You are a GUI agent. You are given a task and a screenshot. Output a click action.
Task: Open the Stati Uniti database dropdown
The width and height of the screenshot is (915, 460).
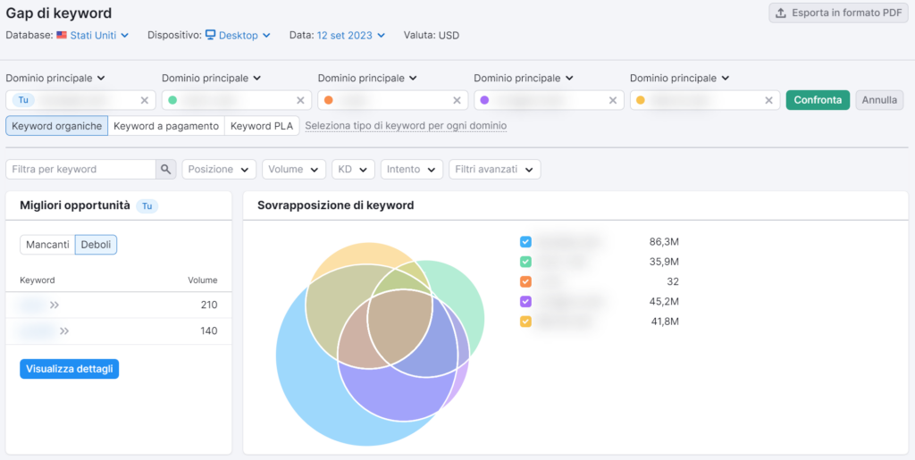click(99, 35)
